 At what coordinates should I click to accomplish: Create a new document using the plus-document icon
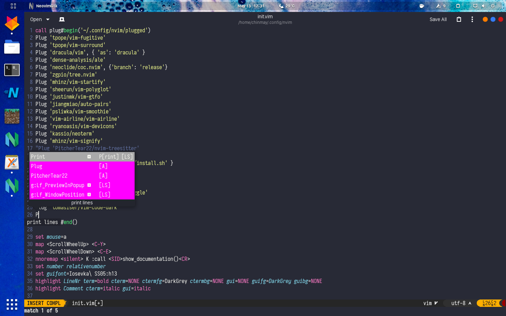[62, 19]
